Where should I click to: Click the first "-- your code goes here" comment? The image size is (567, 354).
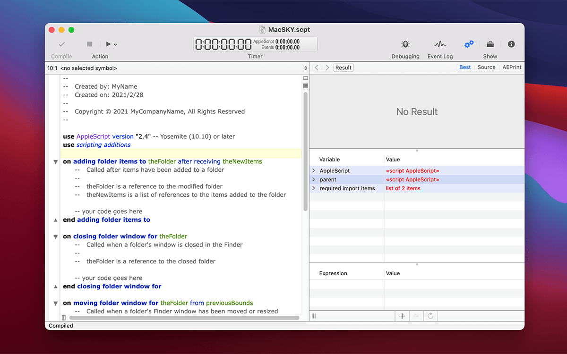click(x=109, y=211)
